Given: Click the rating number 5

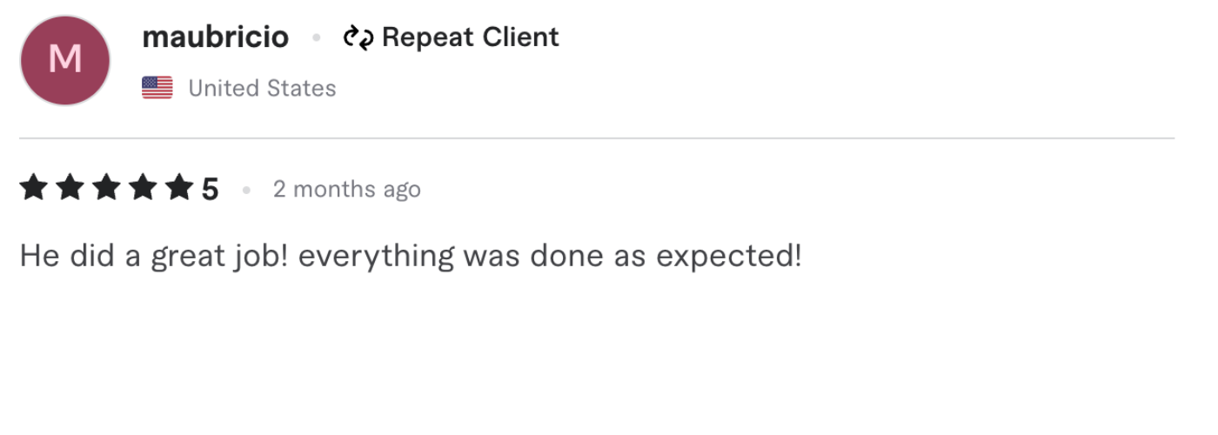Looking at the screenshot, I should (210, 189).
